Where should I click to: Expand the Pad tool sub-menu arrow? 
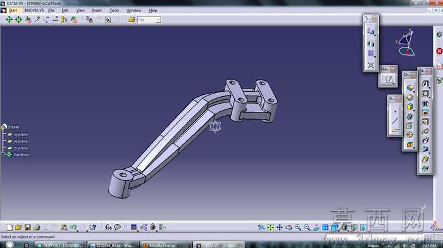click(x=429, y=88)
